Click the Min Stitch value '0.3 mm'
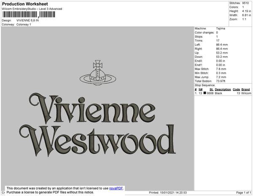253x196 pixels. [221, 73]
